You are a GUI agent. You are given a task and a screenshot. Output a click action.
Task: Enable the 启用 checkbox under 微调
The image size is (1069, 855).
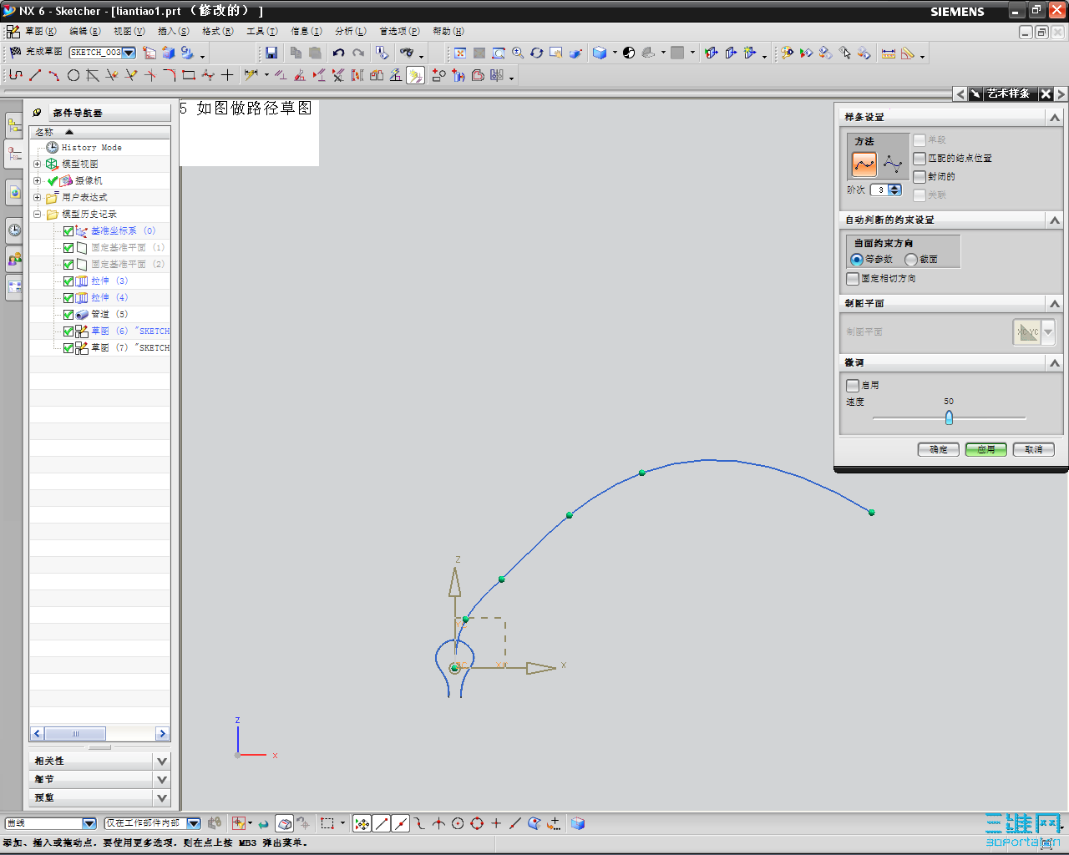[x=853, y=386]
